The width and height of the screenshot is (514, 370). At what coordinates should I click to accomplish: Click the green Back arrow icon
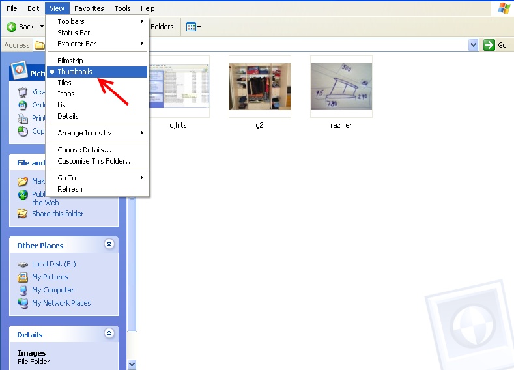[11, 27]
